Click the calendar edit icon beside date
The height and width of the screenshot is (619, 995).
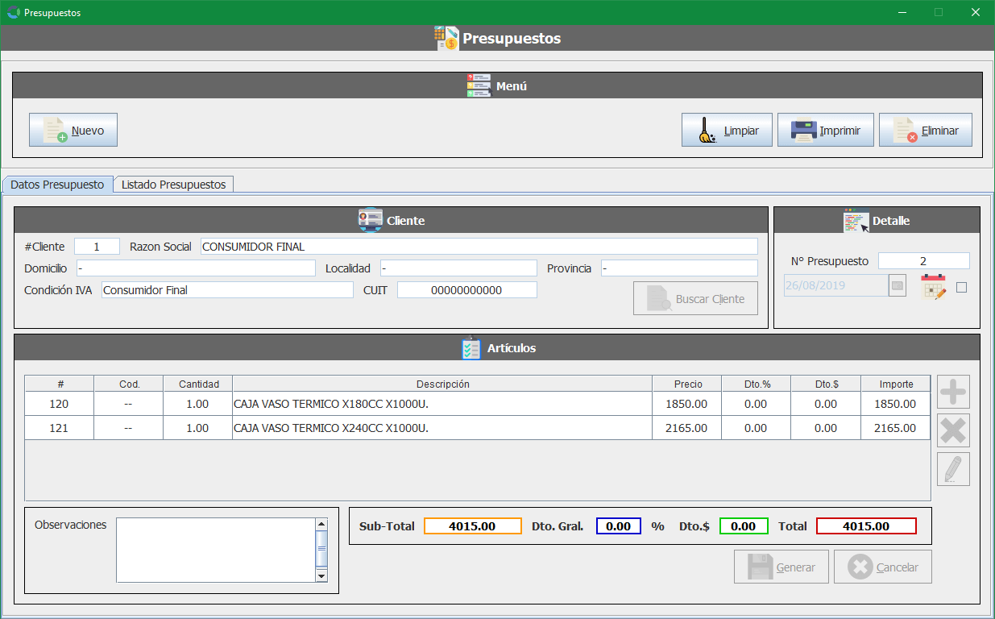[x=933, y=287]
